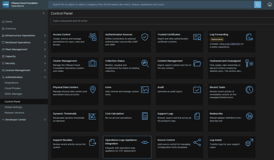Click the Support Bundles export icon

tap(93, 142)
